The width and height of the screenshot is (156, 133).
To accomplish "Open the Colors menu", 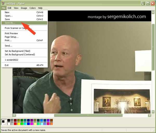I will [x=32, y=8].
